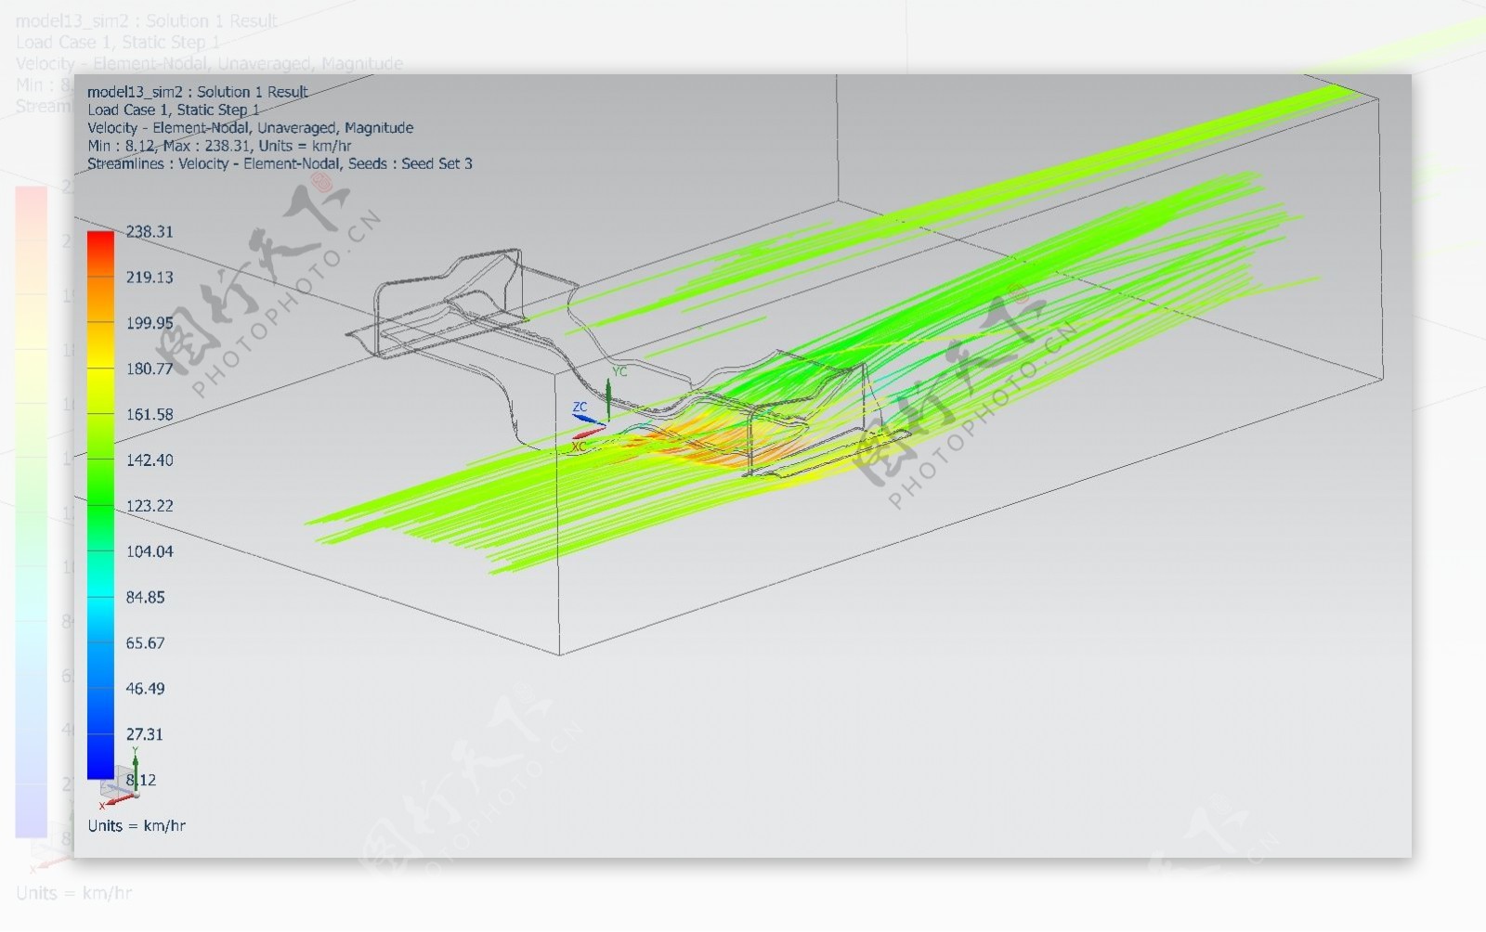Click the 161.58 legend value

(150, 414)
